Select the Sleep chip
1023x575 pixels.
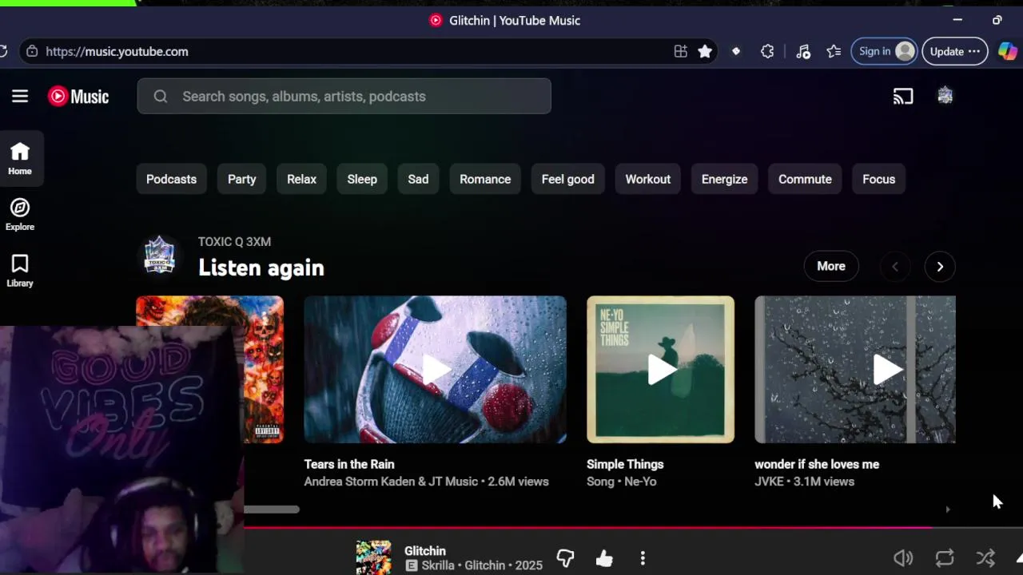coord(362,179)
